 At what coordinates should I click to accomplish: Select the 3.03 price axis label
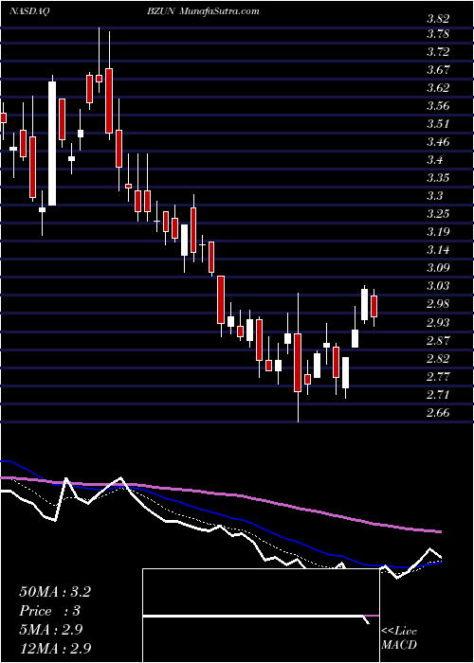point(438,286)
